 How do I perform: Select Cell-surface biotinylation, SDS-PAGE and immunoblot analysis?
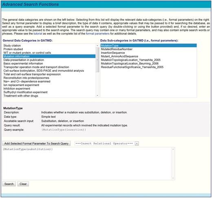(x=49, y=70)
